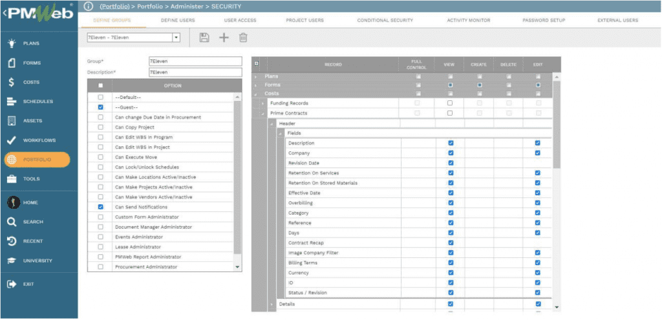Expand the Plans record row
This screenshot has height=320, width=662.
(255, 76)
